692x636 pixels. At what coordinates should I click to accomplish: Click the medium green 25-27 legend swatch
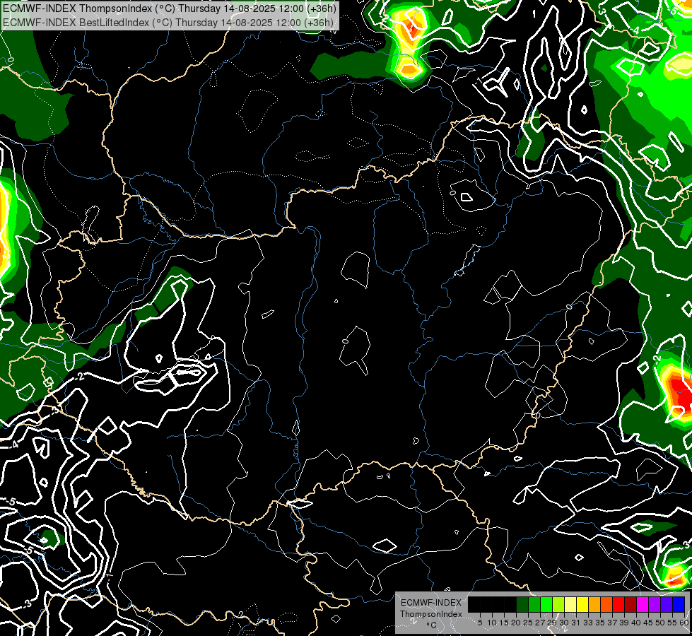534,604
